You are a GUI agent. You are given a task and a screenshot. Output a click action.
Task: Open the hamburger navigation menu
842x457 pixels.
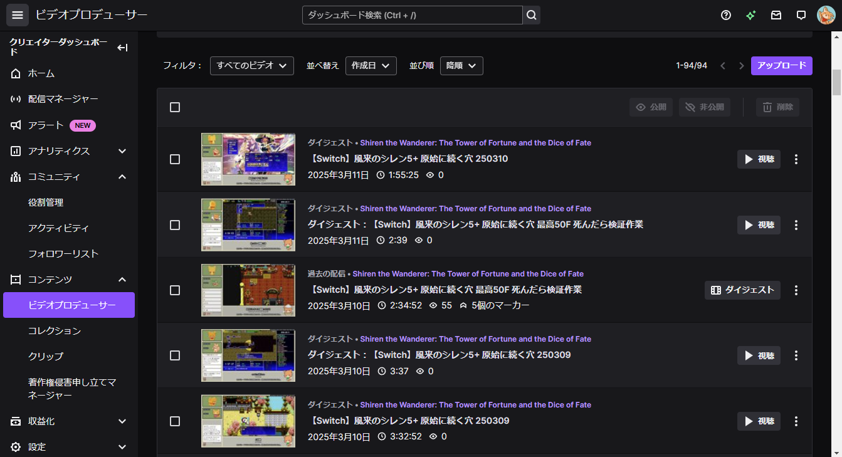[x=18, y=15]
